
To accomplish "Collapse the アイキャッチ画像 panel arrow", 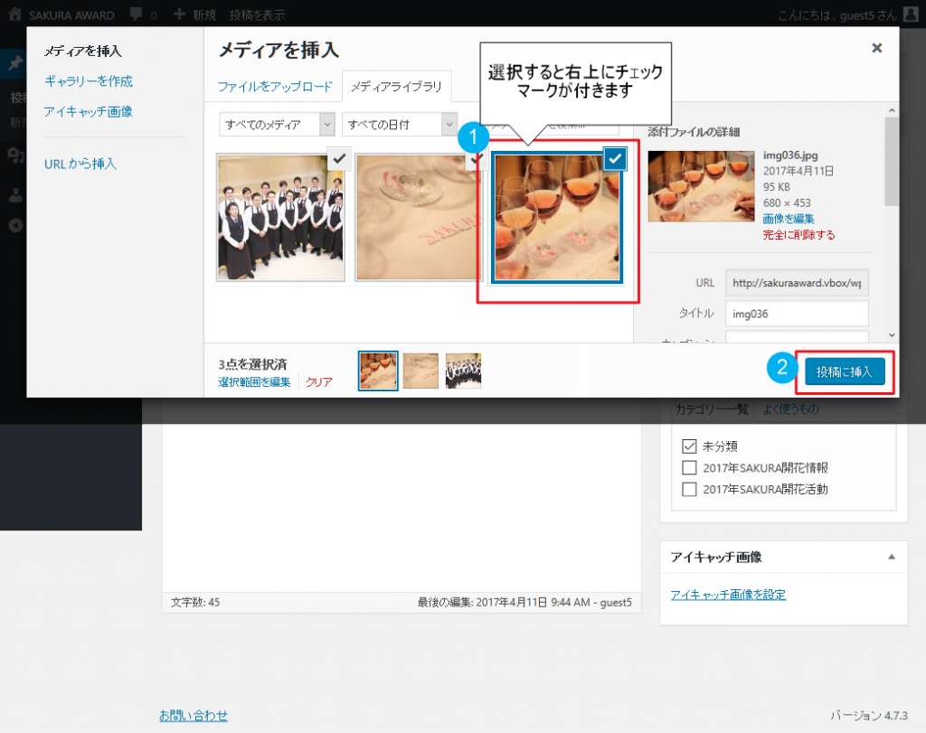I will (892, 557).
